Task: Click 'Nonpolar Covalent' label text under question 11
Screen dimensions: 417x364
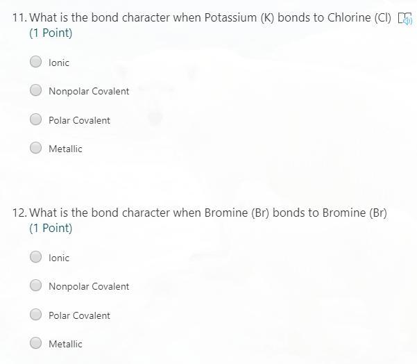Action: coord(89,91)
